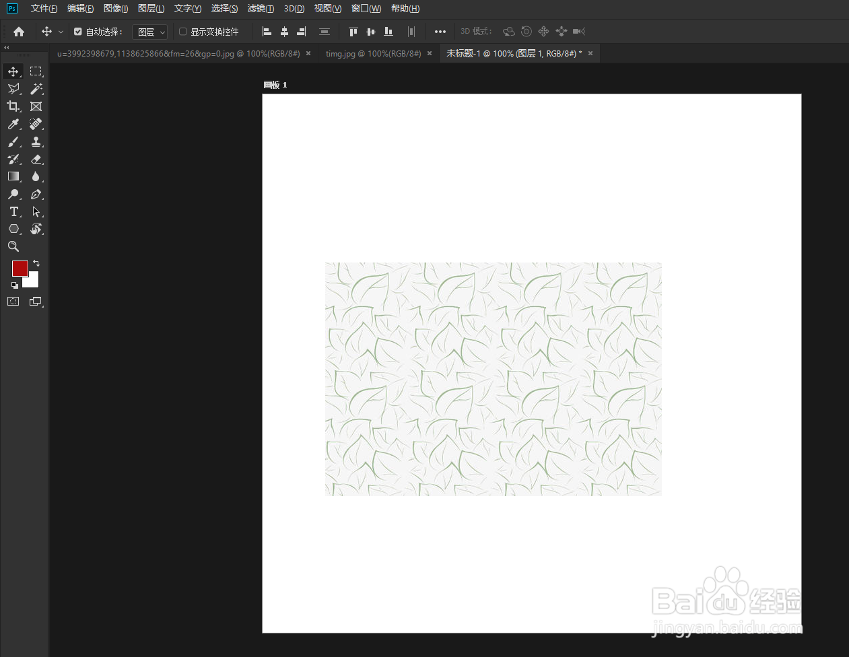Select the Polygon shape tool
The image size is (849, 657).
[x=13, y=229]
